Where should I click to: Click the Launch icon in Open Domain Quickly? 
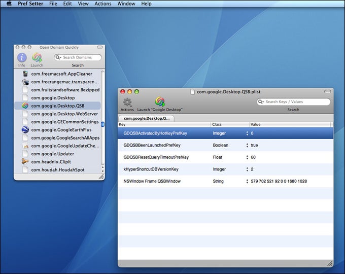(37, 58)
